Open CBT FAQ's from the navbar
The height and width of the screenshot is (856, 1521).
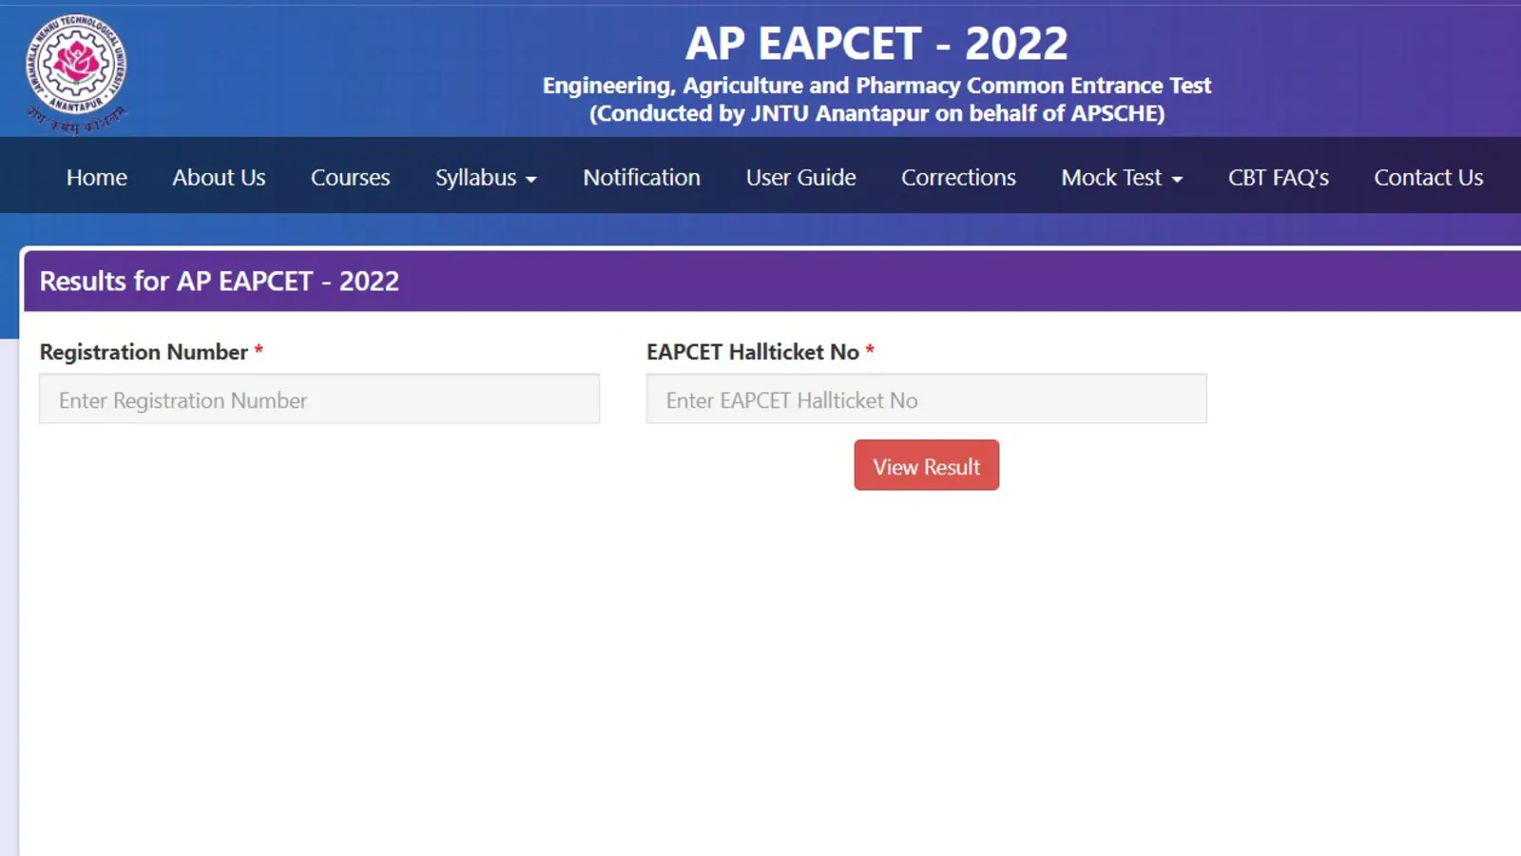click(x=1278, y=178)
